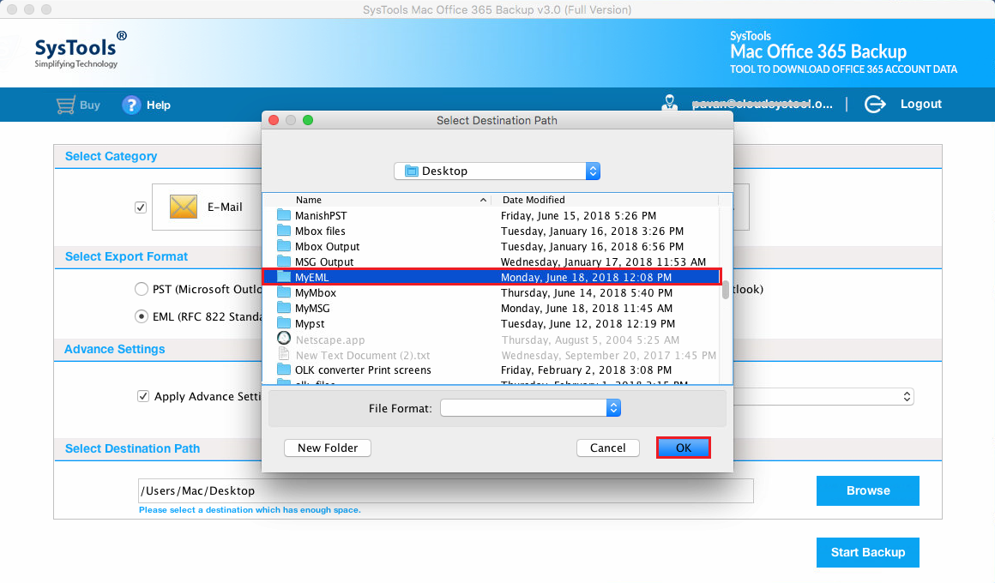995x583 pixels.
Task: Click the Mbox files folder icon
Action: (284, 231)
